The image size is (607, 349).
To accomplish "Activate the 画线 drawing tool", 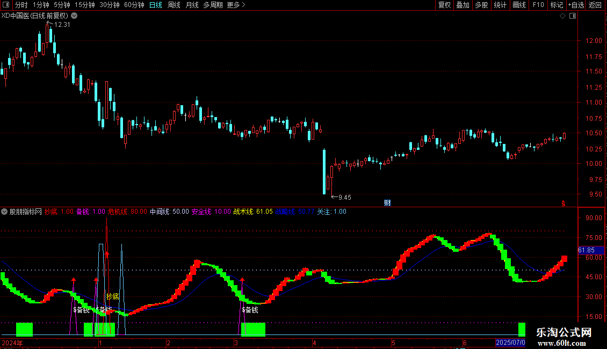I will pos(519,5).
